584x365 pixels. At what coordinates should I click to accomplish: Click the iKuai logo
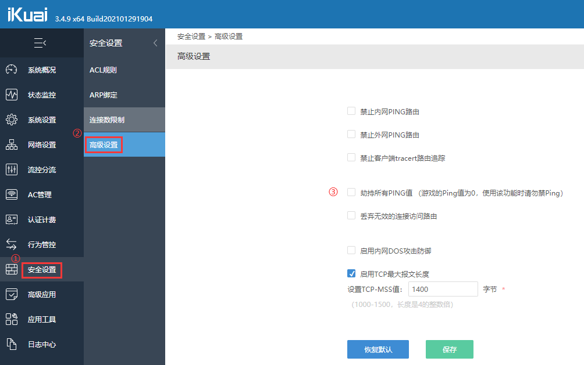pyautogui.click(x=27, y=15)
